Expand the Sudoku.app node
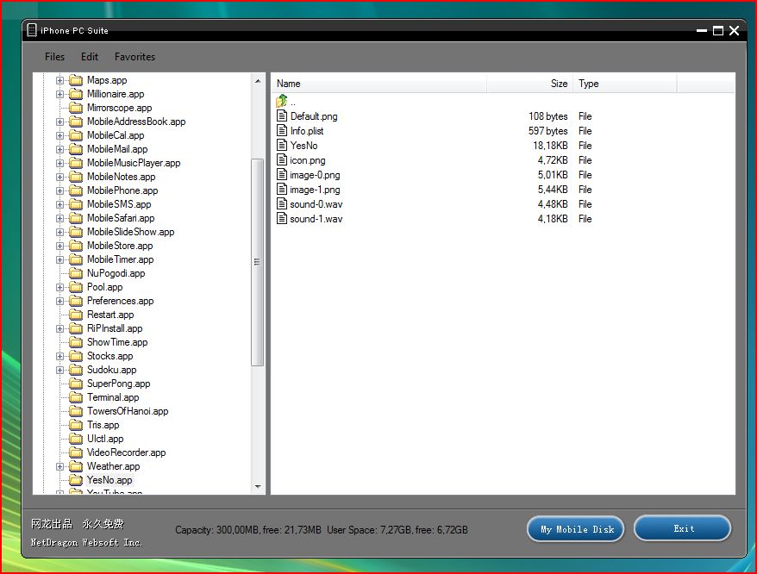 [x=59, y=371]
